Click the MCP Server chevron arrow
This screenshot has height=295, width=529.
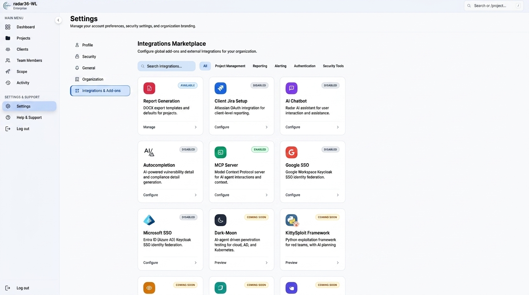(x=267, y=195)
